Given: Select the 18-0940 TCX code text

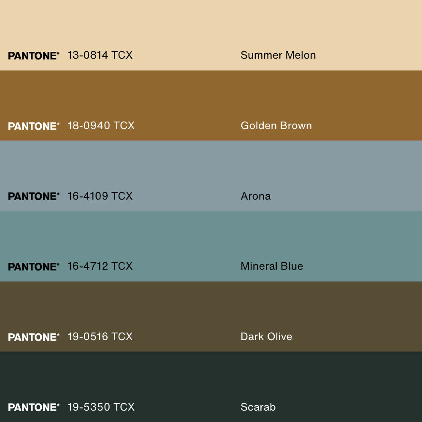Looking at the screenshot, I should tap(101, 126).
